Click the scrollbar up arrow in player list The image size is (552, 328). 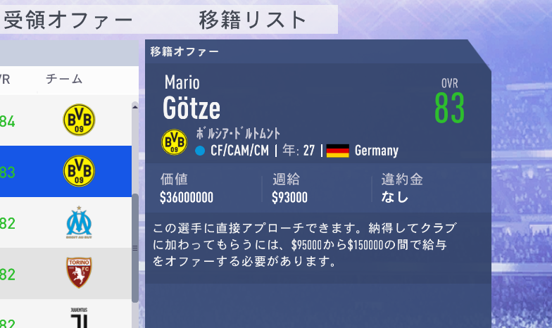[135, 107]
